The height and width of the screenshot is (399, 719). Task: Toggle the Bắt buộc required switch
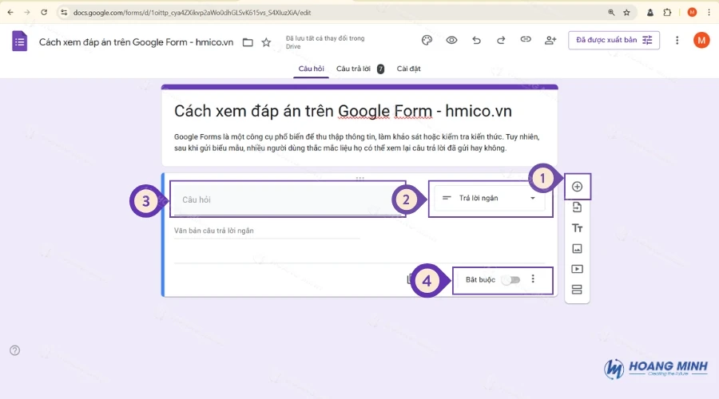510,279
